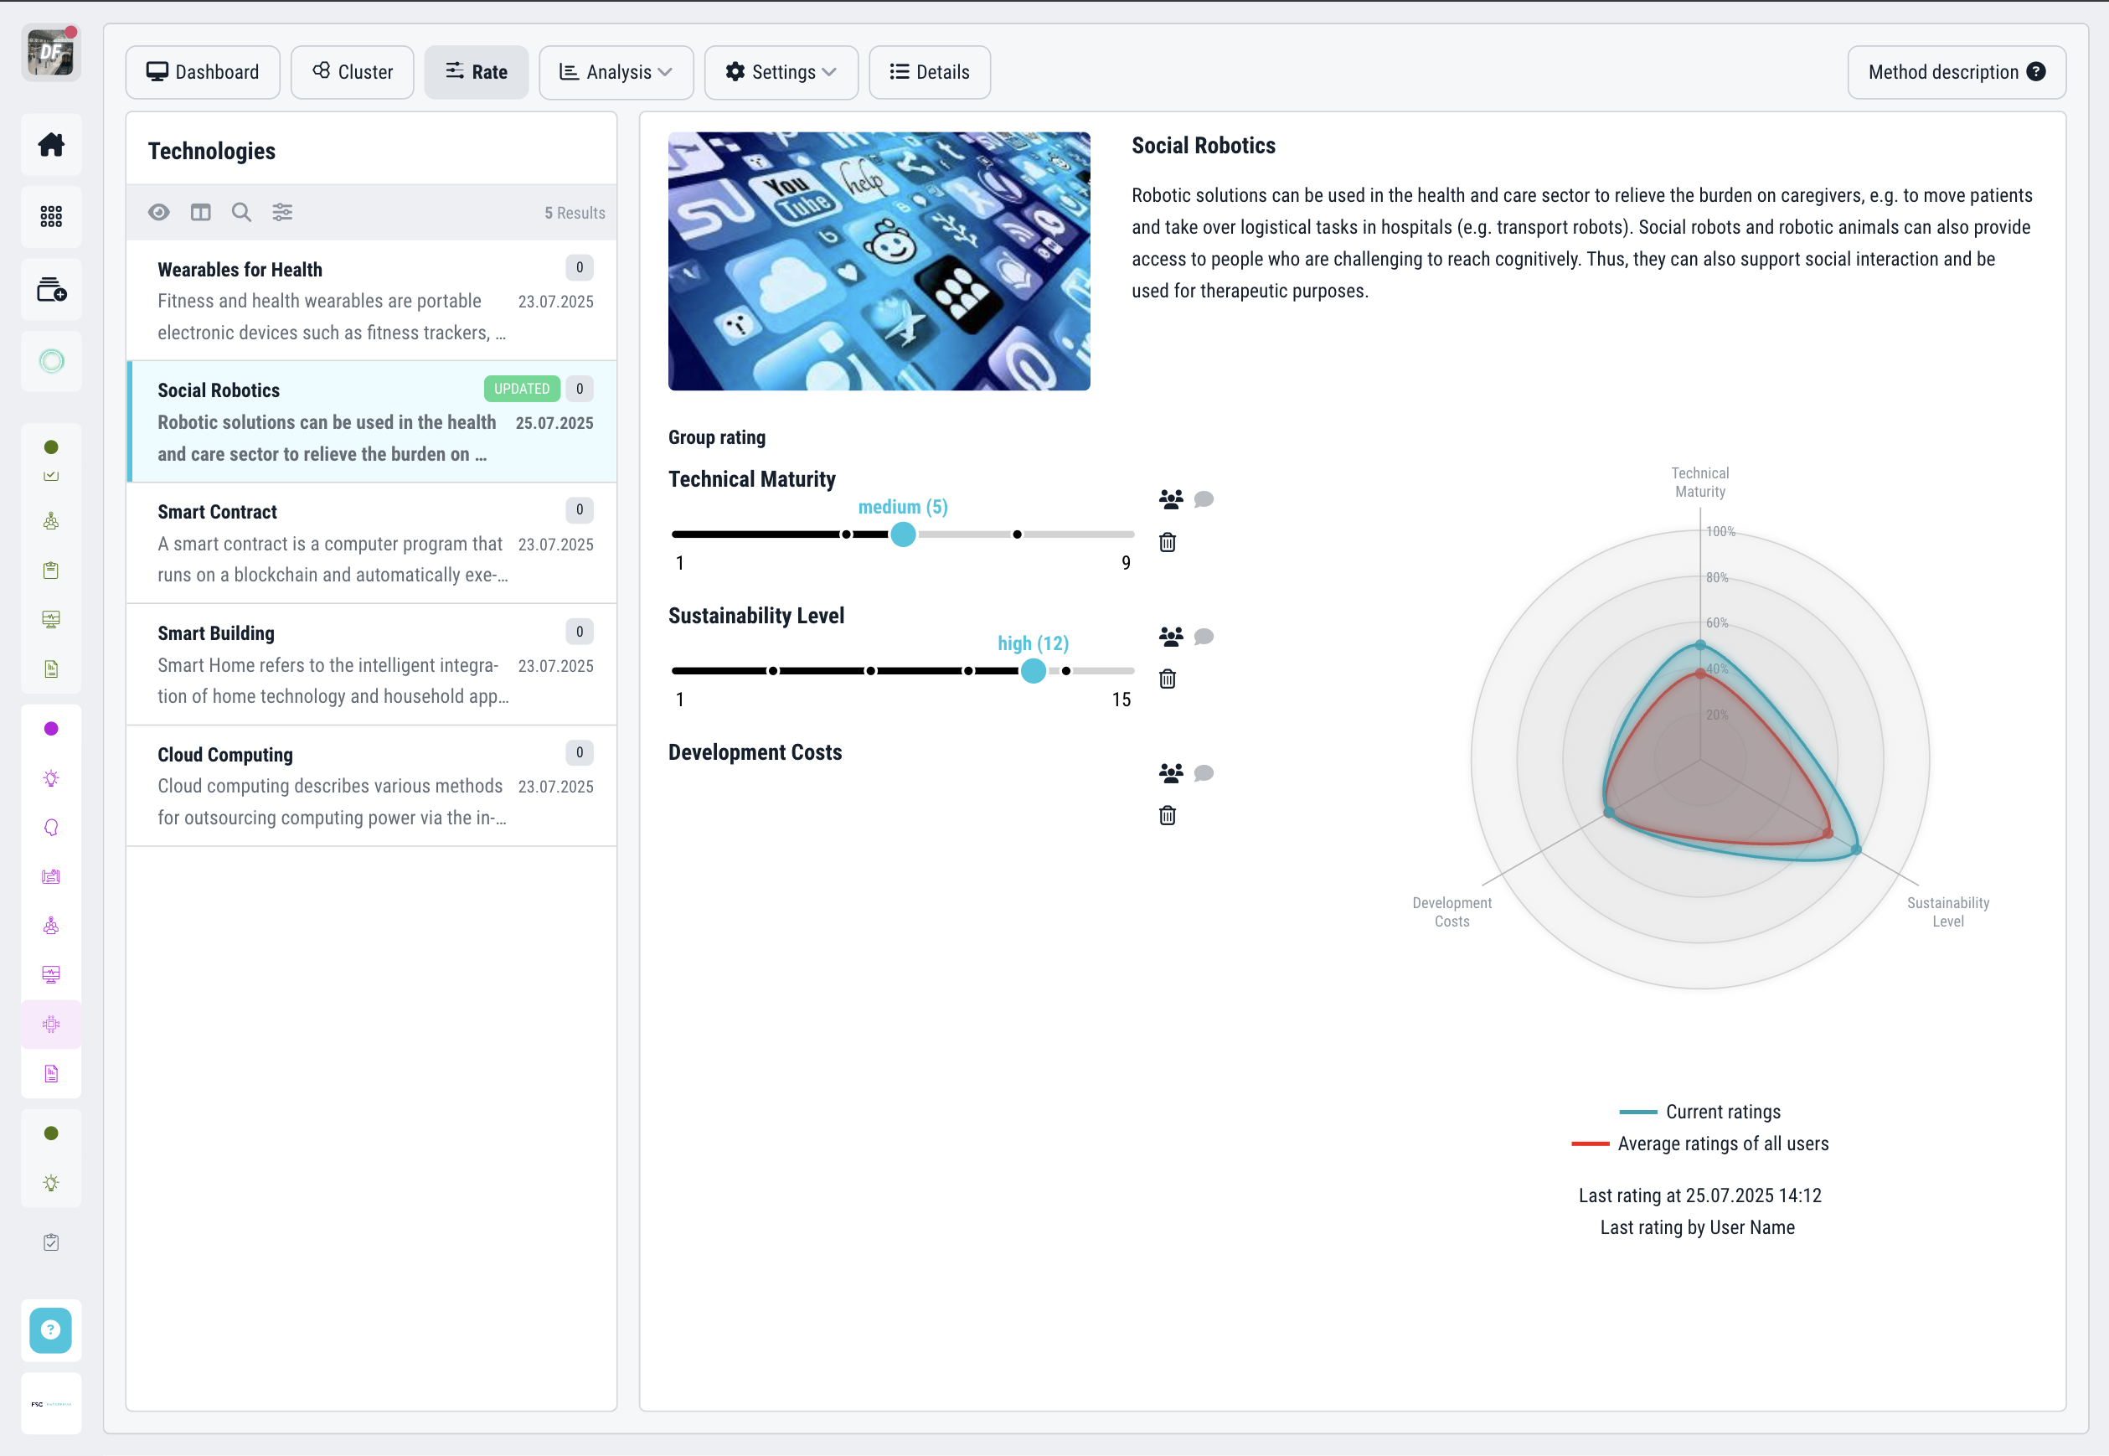
Task: Expand the Analysis dropdown
Action: pos(616,72)
